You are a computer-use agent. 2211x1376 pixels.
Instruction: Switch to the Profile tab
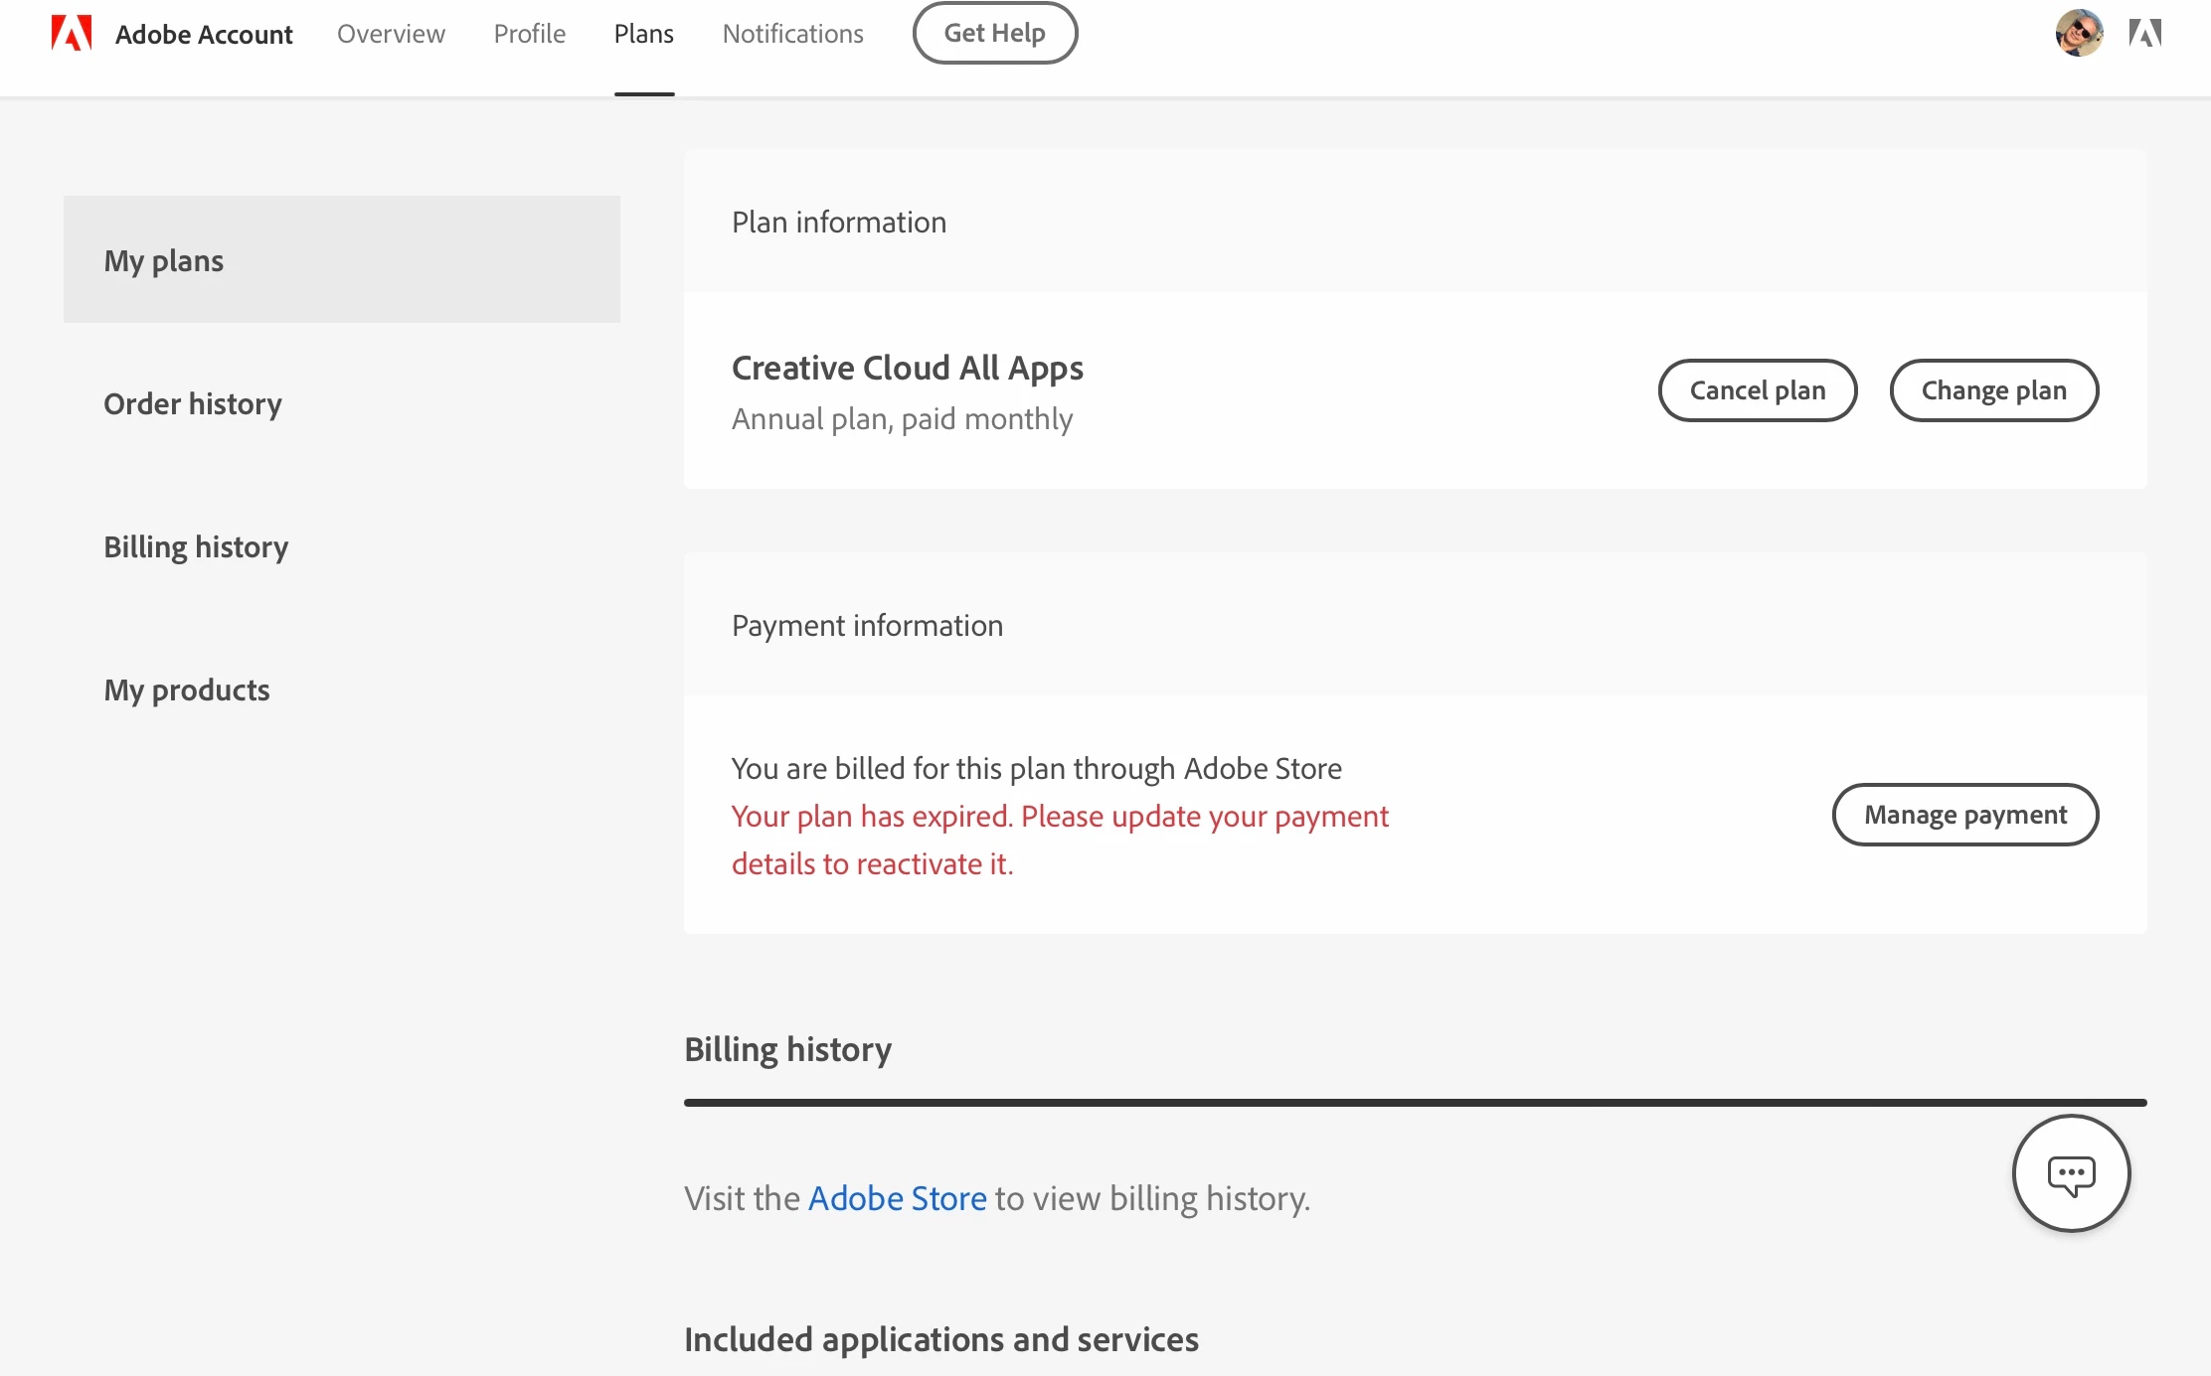pos(529,34)
